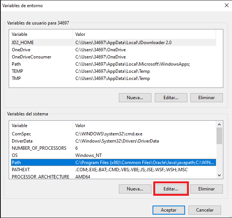
Task: Select the PATHEXT system variable
Action: (x=114, y=170)
